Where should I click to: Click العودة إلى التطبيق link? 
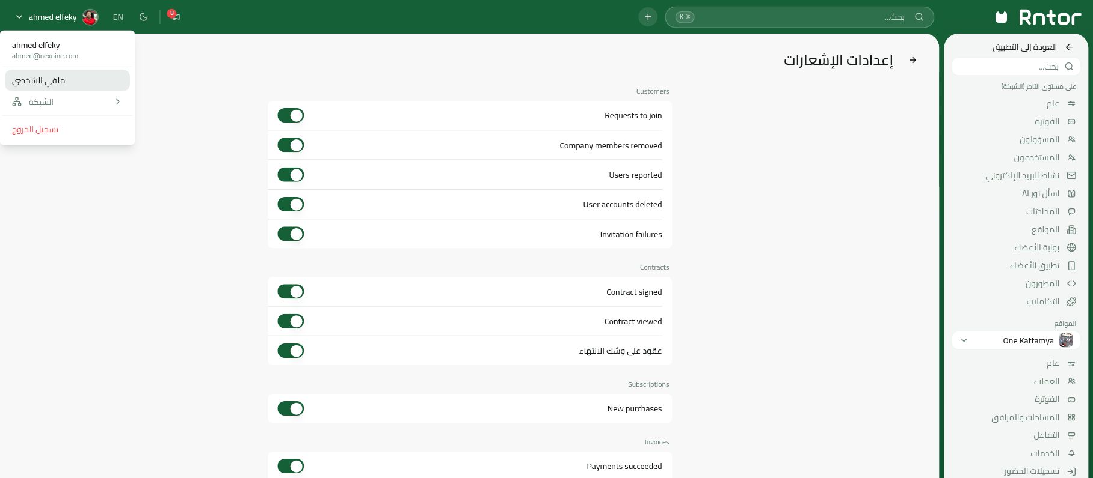pos(1025,47)
